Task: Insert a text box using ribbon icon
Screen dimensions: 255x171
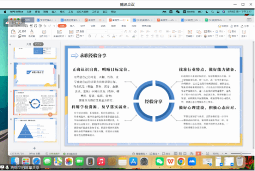Action: tap(189, 32)
